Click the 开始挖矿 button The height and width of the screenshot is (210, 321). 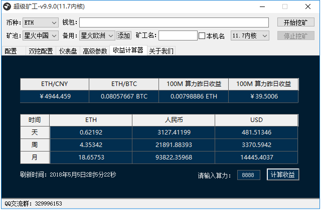pos(296,22)
